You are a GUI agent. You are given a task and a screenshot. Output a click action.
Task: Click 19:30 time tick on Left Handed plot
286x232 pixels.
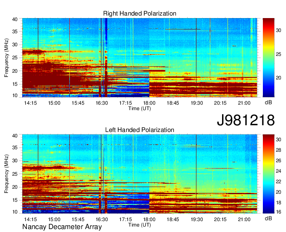tap(197, 219)
